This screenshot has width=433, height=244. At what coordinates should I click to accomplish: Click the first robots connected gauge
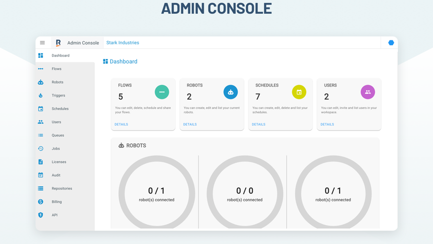(x=157, y=193)
